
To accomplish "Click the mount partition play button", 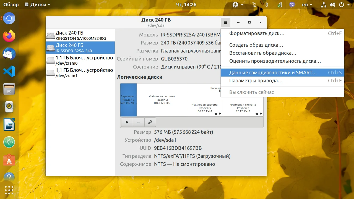I will click(x=127, y=122).
